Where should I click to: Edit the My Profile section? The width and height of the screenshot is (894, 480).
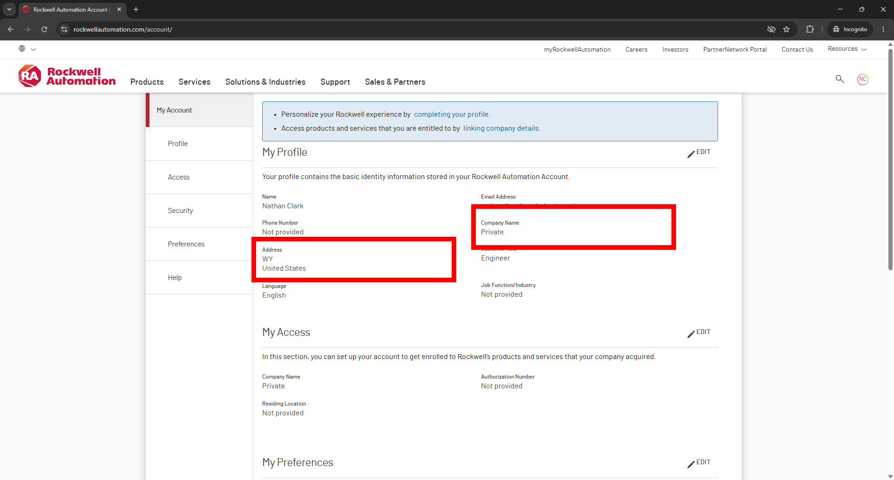click(699, 153)
